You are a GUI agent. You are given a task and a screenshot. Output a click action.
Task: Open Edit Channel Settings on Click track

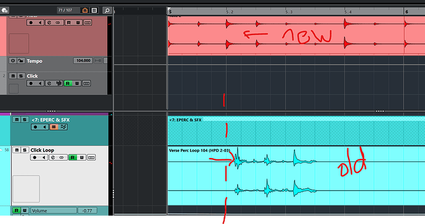coord(49,83)
